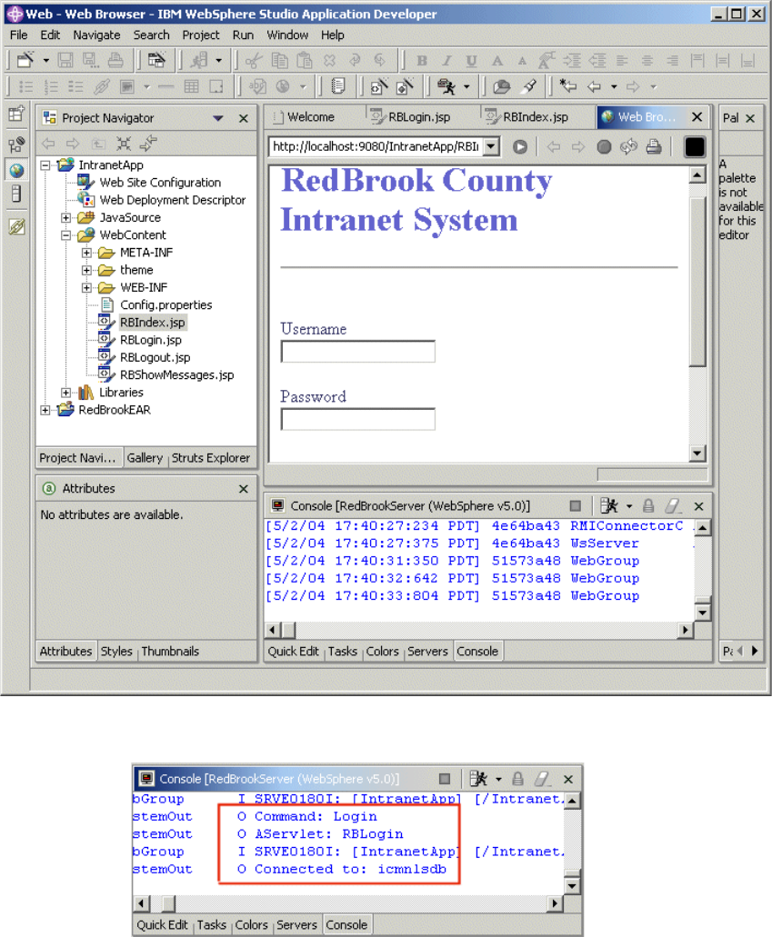Screen dimensions: 772x937
Task: Open the Project menu
Action: pos(201,35)
